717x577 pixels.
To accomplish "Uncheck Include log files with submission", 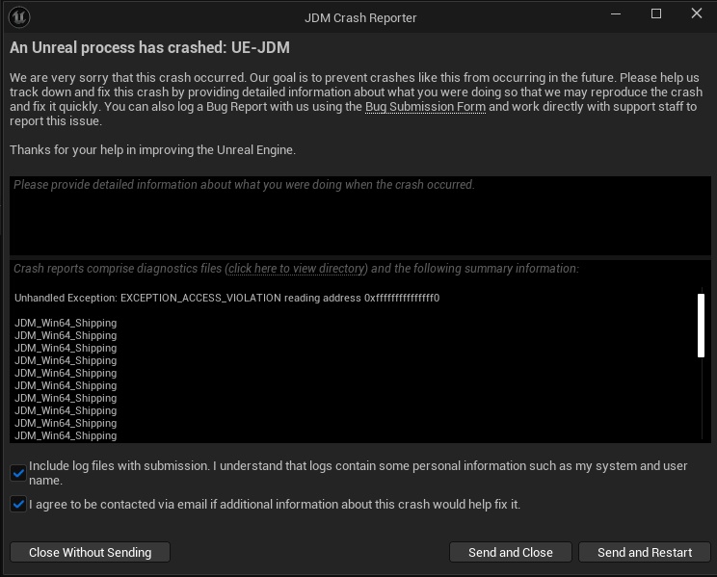I will [18, 472].
